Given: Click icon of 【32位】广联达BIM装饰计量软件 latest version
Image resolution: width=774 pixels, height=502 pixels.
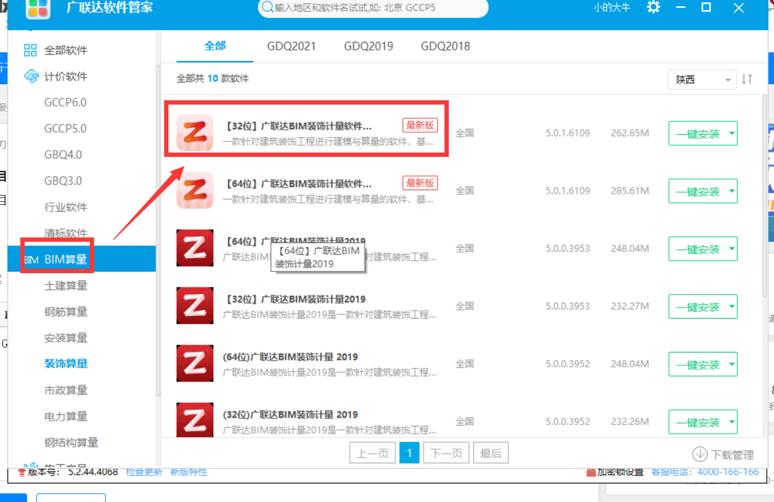Looking at the screenshot, I should [195, 133].
